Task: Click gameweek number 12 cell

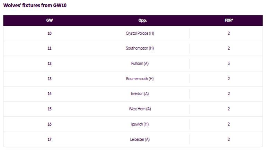Action: pyautogui.click(x=49, y=64)
